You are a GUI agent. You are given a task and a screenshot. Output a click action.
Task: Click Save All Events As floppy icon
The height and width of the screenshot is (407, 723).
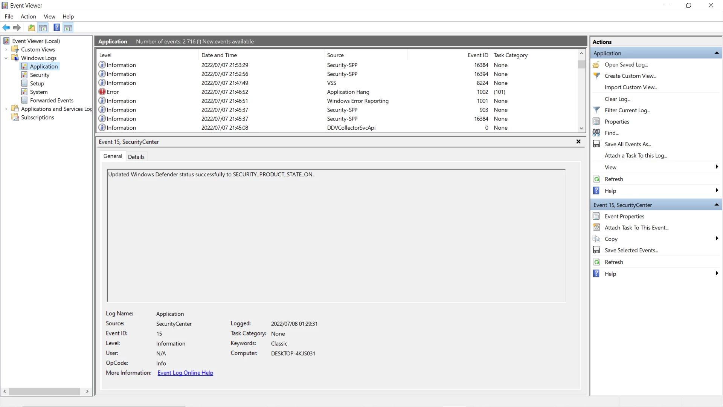[x=596, y=144]
